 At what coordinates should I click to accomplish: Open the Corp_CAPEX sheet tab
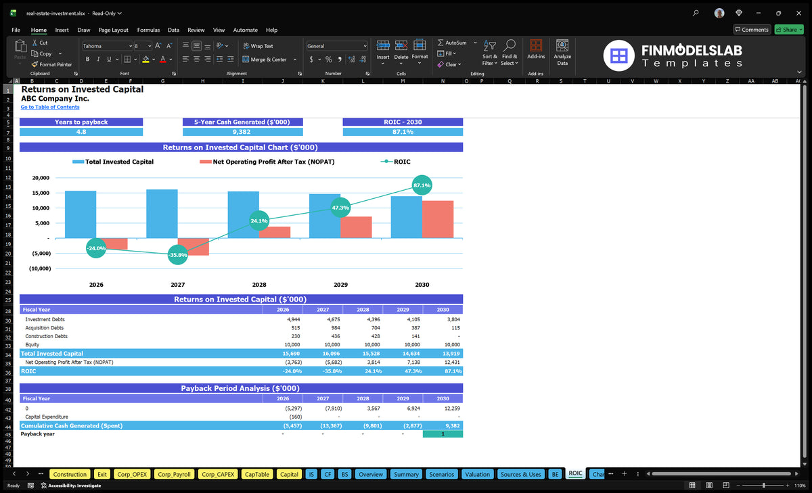coord(219,474)
